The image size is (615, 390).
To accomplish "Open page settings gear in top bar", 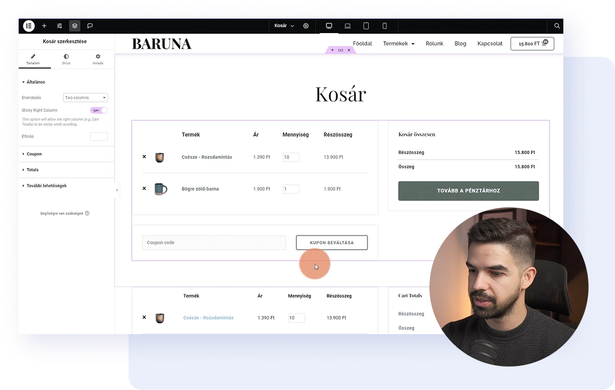I will coord(306,26).
